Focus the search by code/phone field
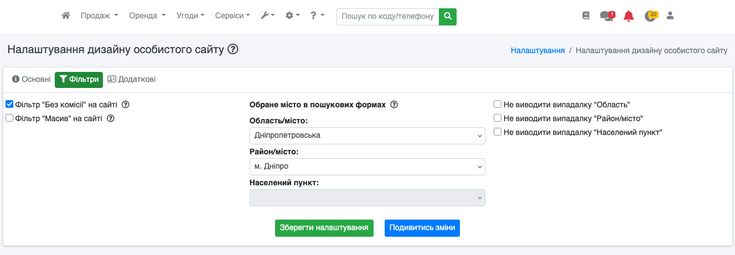 387,17
